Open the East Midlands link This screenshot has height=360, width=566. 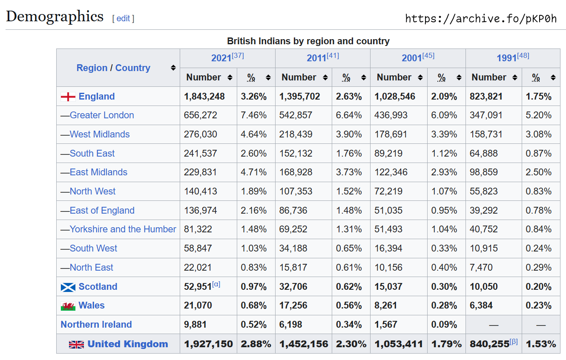[x=98, y=172]
